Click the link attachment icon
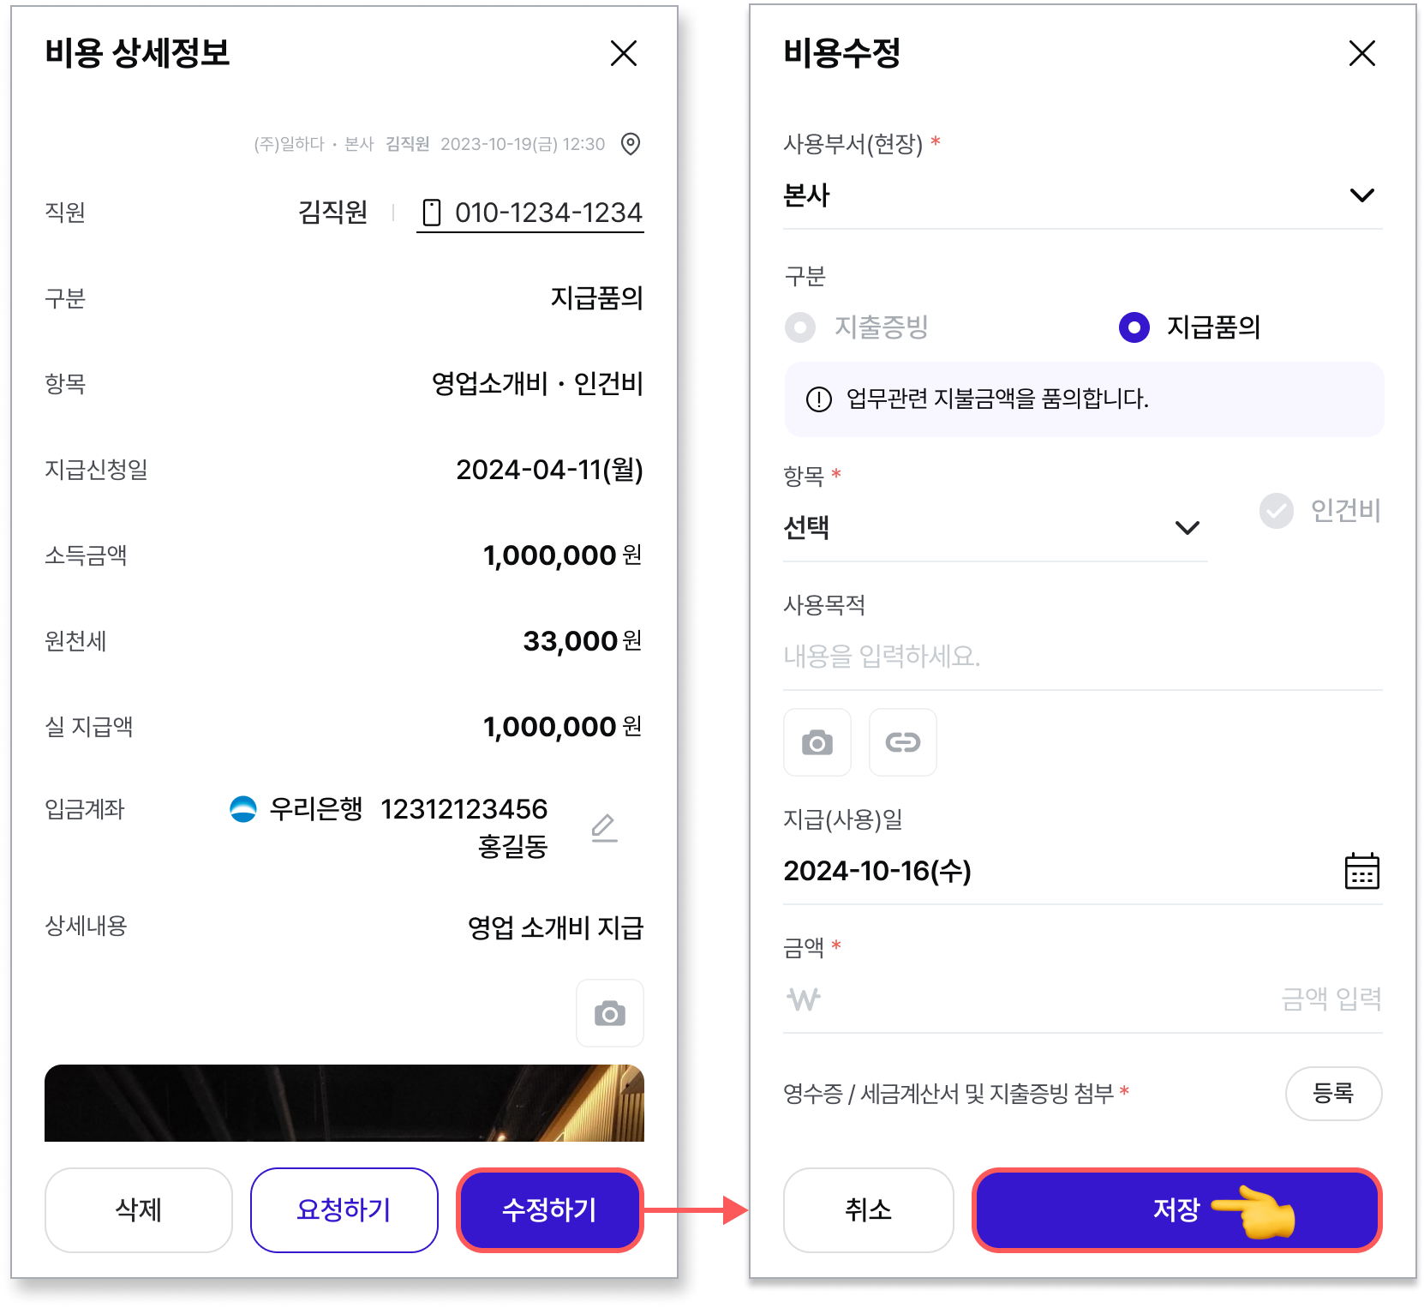 pos(903,742)
